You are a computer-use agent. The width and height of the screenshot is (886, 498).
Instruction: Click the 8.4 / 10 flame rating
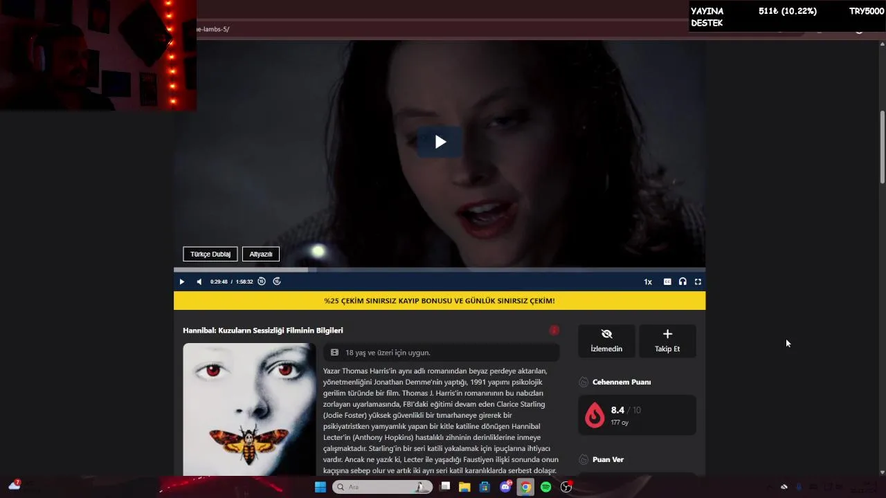pyautogui.click(x=637, y=415)
